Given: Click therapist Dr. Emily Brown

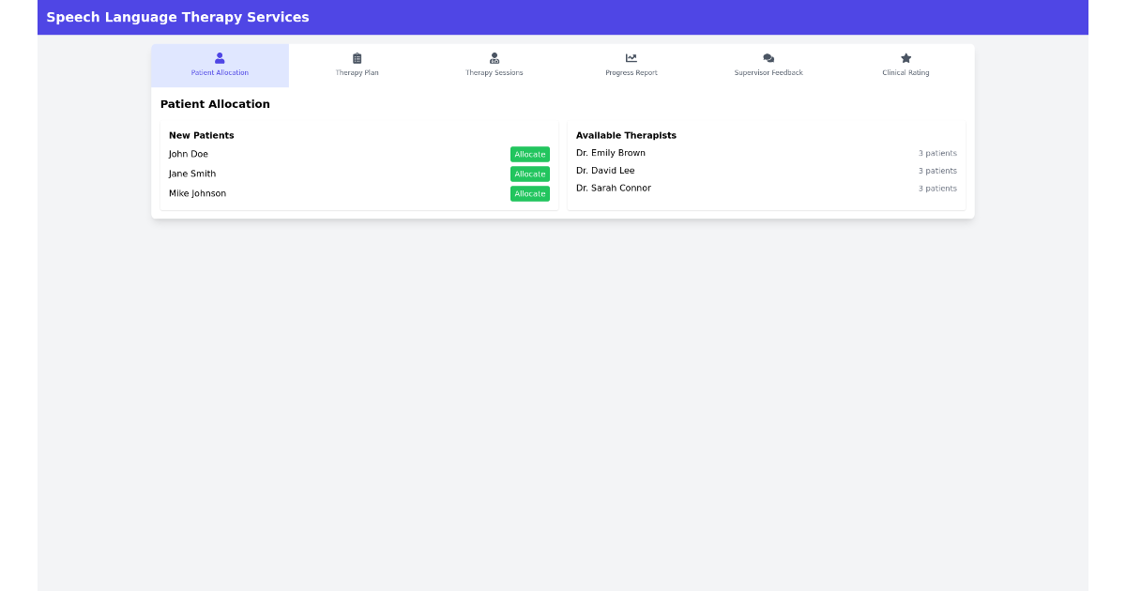Looking at the screenshot, I should click(x=610, y=152).
